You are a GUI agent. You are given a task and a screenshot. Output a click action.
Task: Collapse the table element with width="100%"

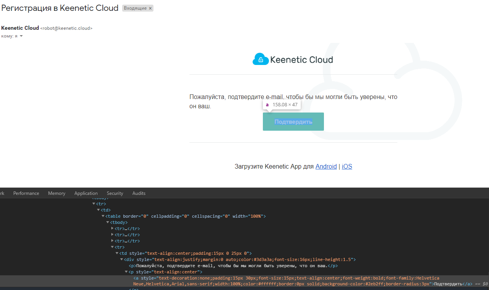tap(103, 216)
